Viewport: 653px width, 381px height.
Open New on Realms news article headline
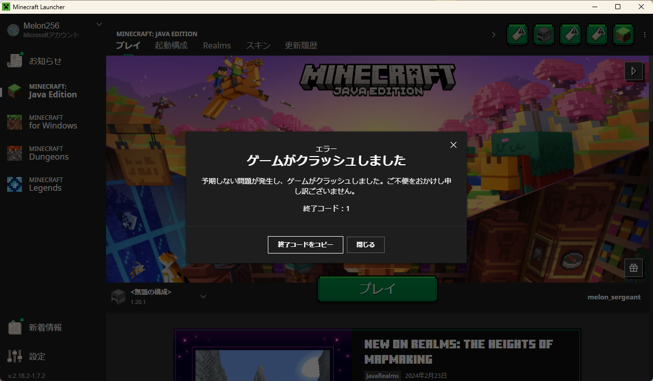459,351
